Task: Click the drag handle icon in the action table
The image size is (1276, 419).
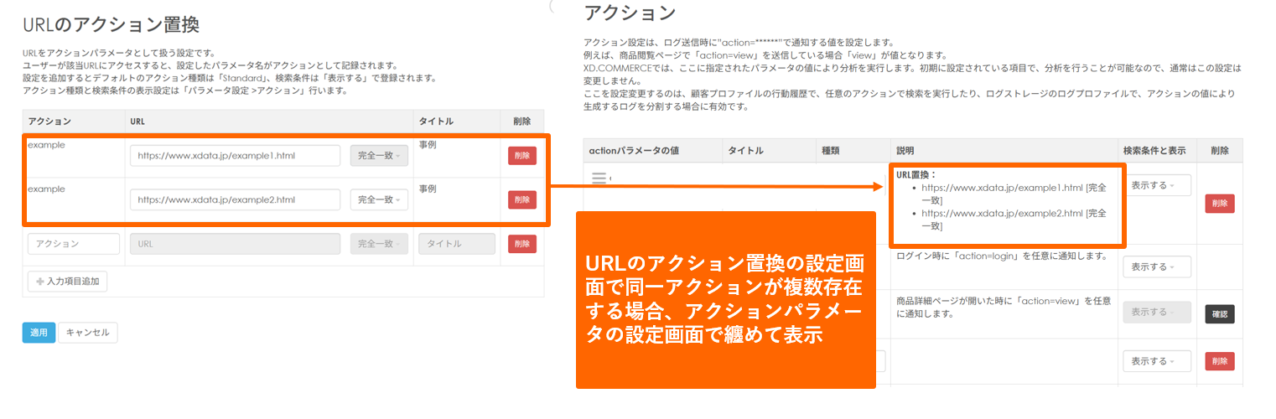Action: [x=599, y=178]
